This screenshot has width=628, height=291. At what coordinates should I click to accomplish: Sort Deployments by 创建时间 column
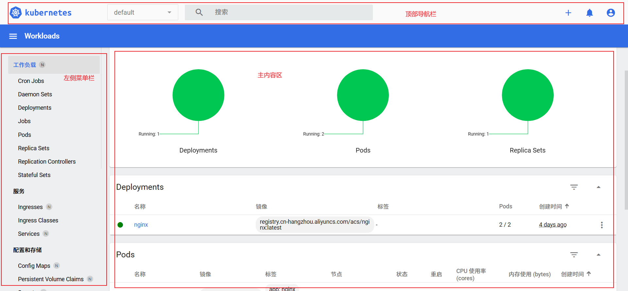click(x=550, y=206)
